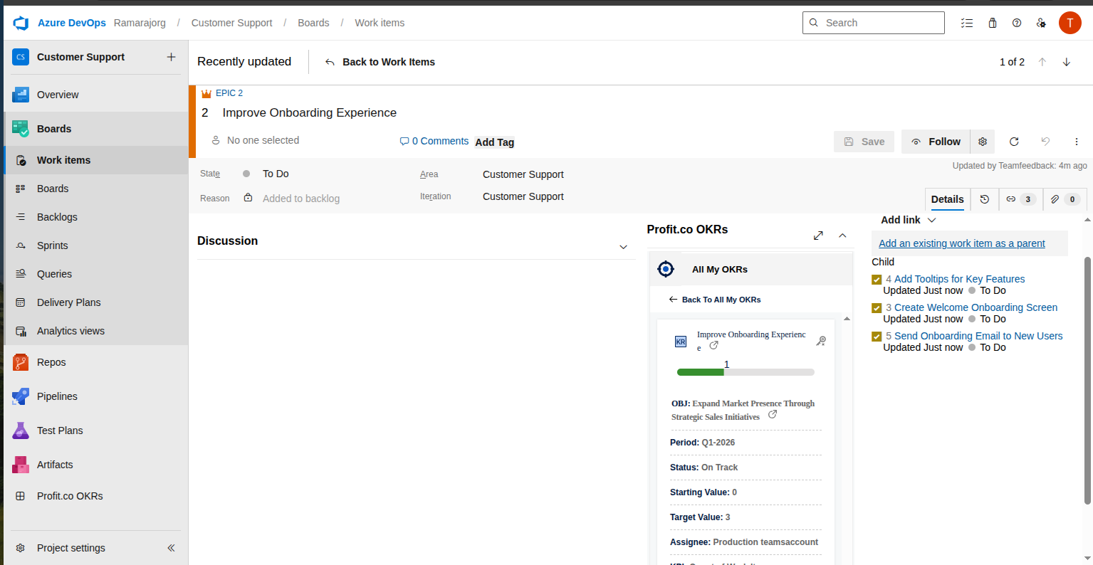
Task: Click the Azure DevOps logo icon
Action: tap(21, 23)
